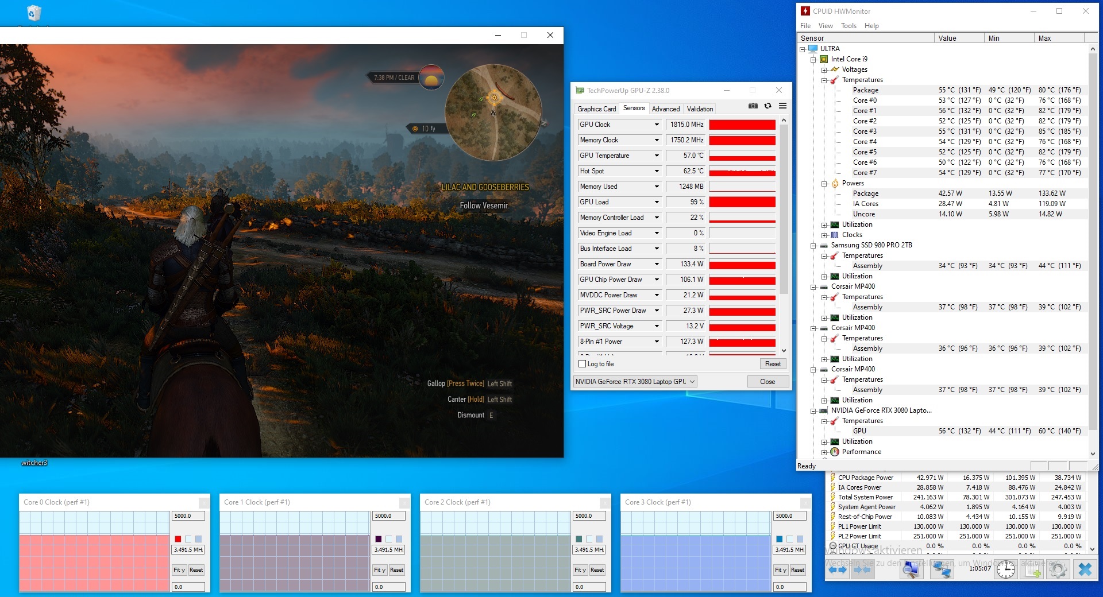Image resolution: width=1103 pixels, height=597 pixels.
Task: Open the GPU Temperature sensor dropdown
Action: [x=657, y=156]
